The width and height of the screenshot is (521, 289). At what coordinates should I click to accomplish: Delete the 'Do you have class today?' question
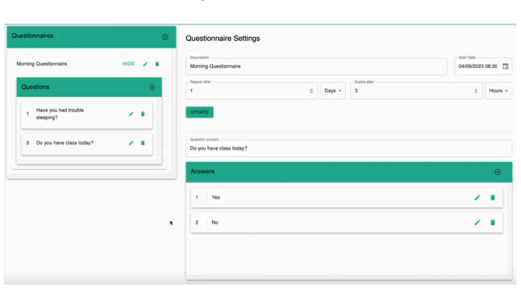(x=143, y=143)
